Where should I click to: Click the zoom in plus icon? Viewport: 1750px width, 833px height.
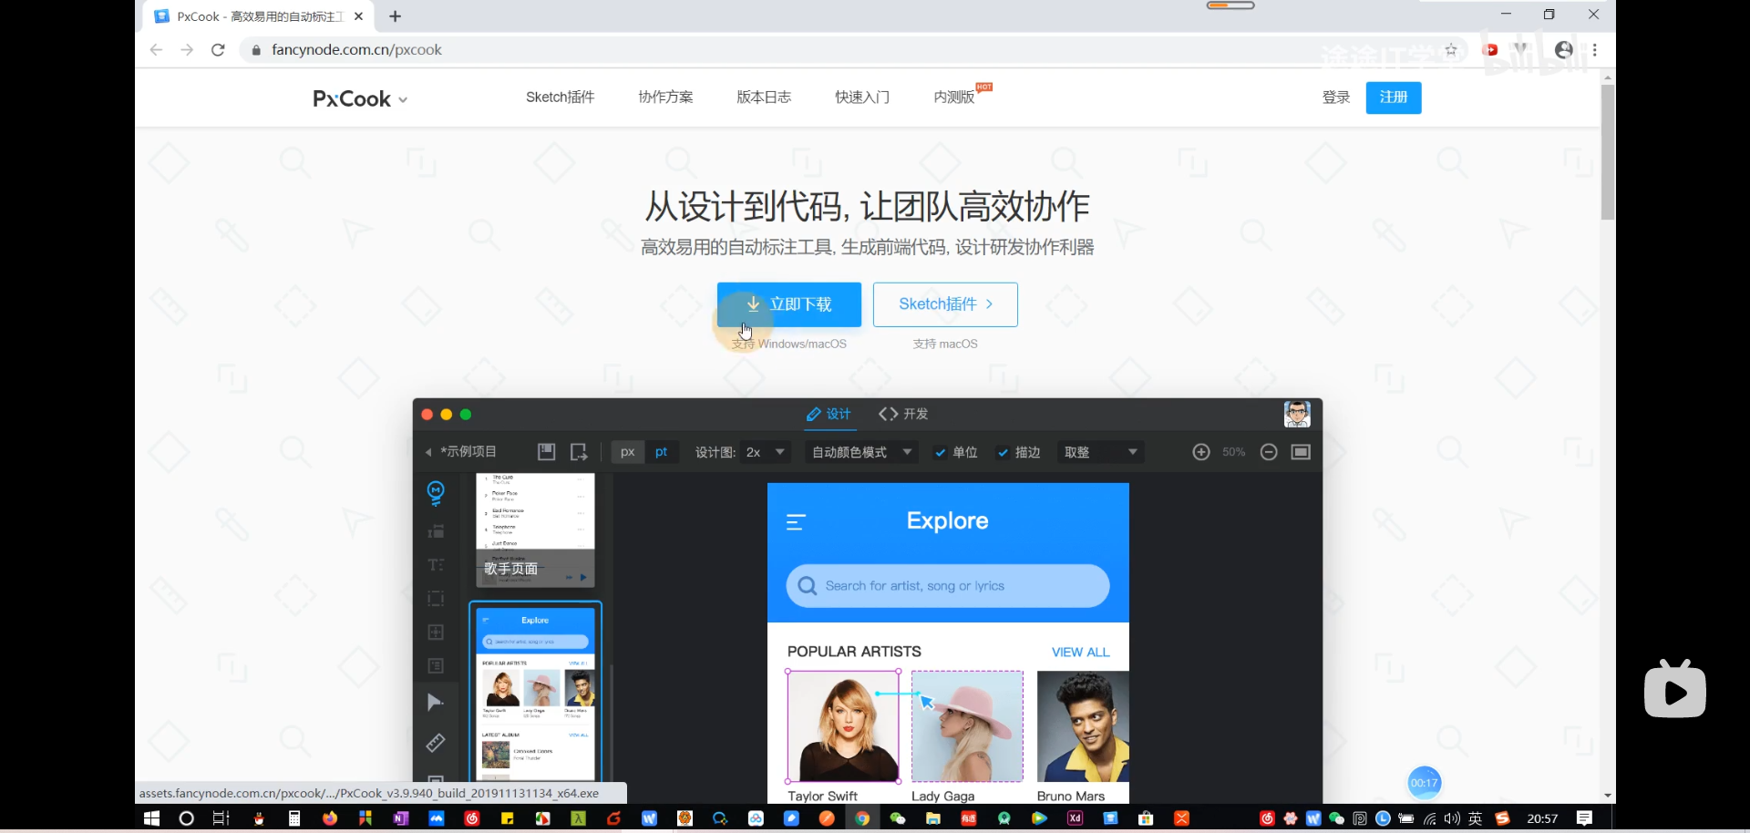pyautogui.click(x=1201, y=452)
